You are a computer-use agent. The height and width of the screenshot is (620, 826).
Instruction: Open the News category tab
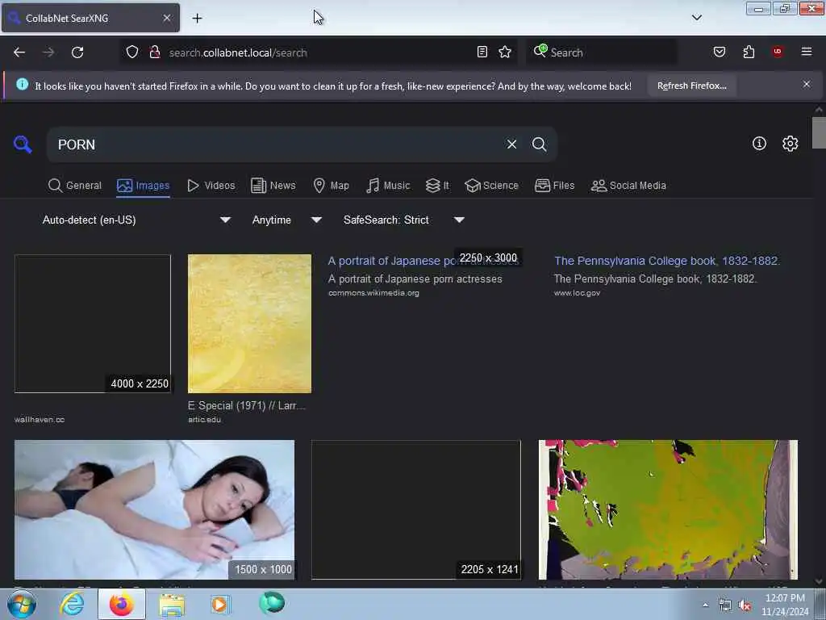pyautogui.click(x=273, y=186)
